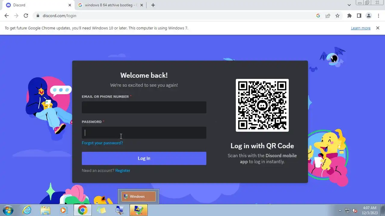Select the Windows taskbar preview thumbnail
The width and height of the screenshot is (385, 216).
pos(138,196)
